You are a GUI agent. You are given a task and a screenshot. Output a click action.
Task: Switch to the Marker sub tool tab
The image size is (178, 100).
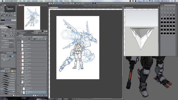(8, 71)
